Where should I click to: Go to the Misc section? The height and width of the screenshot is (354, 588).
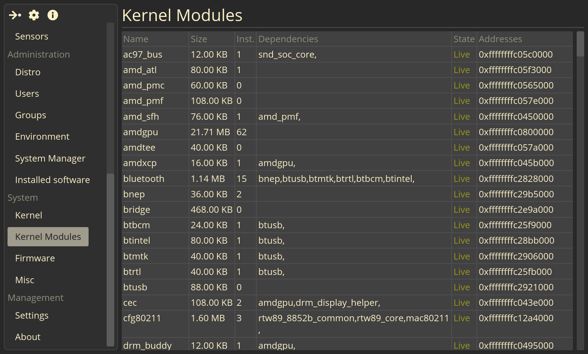coord(24,280)
